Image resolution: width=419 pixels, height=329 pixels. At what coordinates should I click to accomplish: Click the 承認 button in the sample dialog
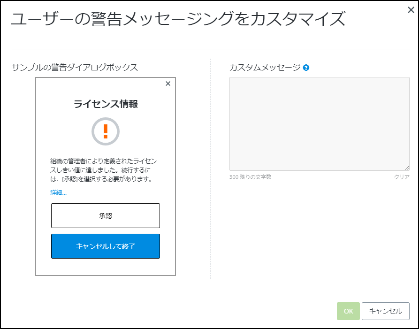(x=106, y=216)
